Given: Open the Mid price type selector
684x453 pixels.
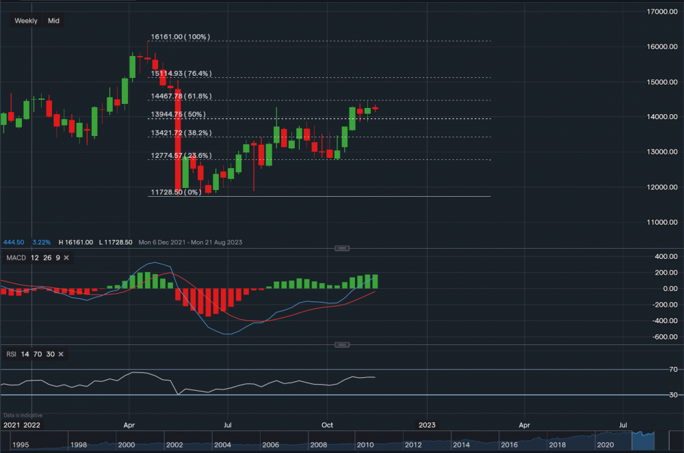Looking at the screenshot, I should pos(53,20).
